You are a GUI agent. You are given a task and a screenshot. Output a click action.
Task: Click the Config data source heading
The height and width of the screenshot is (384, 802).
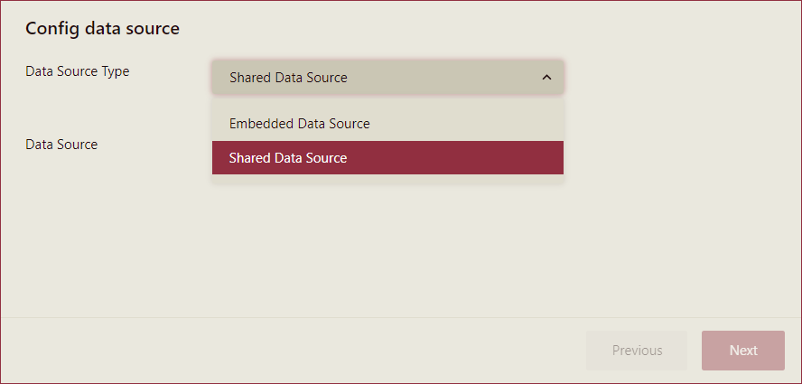click(x=102, y=29)
